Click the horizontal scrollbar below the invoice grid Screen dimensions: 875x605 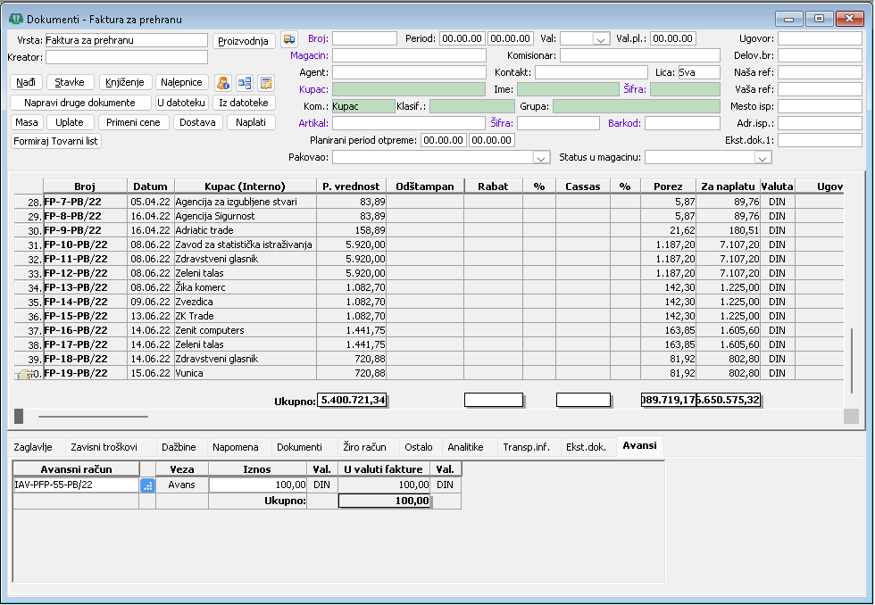pos(93,417)
